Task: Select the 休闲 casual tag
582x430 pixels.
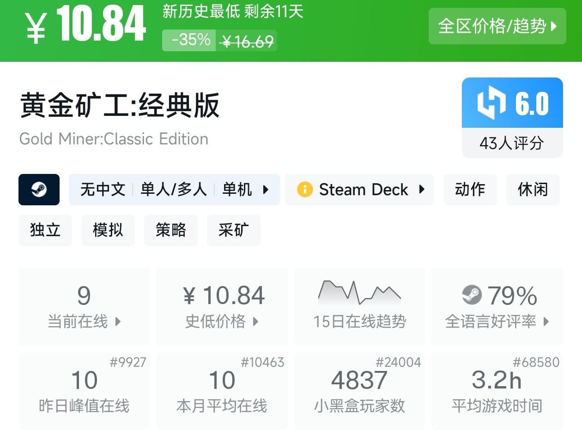Action: (x=533, y=190)
